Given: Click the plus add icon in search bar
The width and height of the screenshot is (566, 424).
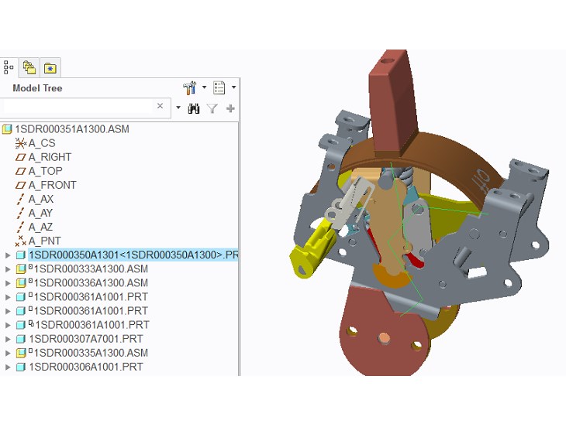Looking at the screenshot, I should [x=230, y=108].
